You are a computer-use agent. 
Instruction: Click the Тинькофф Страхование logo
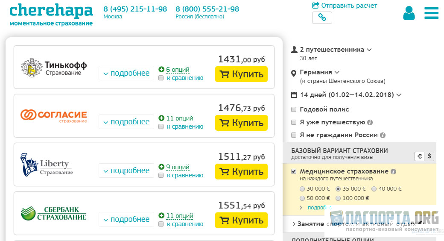54,68
